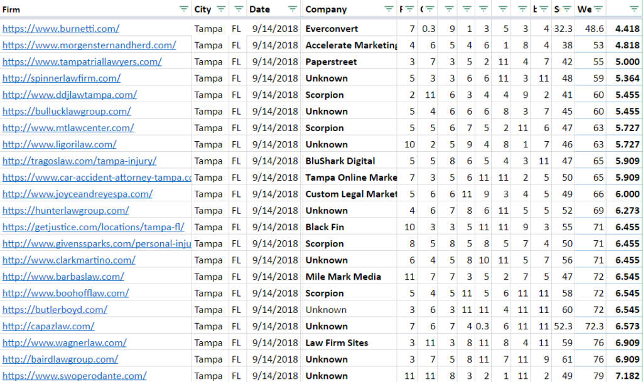This screenshot has width=643, height=382.
Task: Select the 'Date' header cell
Action: point(274,9)
